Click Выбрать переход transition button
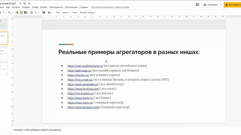Image resolution: width=241 pixels, height=135 pixels. [x=87, y=12]
